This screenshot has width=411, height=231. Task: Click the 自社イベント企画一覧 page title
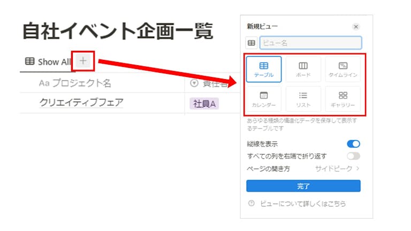click(x=118, y=31)
